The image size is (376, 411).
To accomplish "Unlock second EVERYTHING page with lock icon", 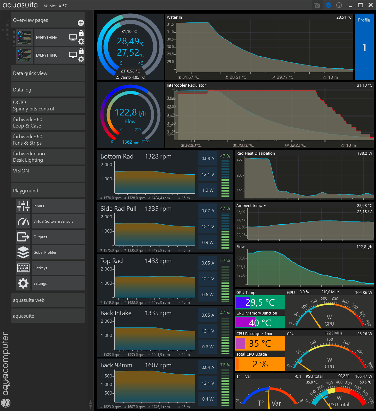I will [x=81, y=51].
